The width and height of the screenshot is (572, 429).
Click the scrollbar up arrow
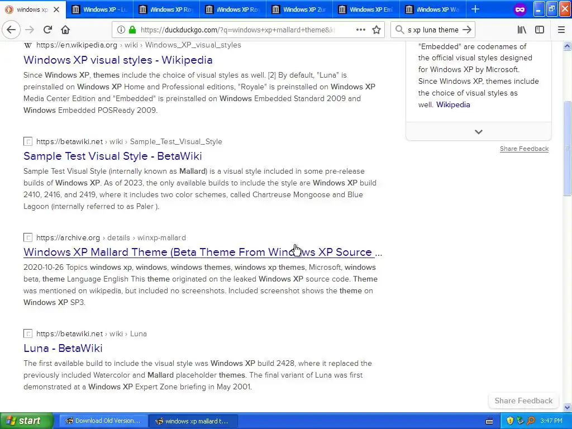coord(568,46)
